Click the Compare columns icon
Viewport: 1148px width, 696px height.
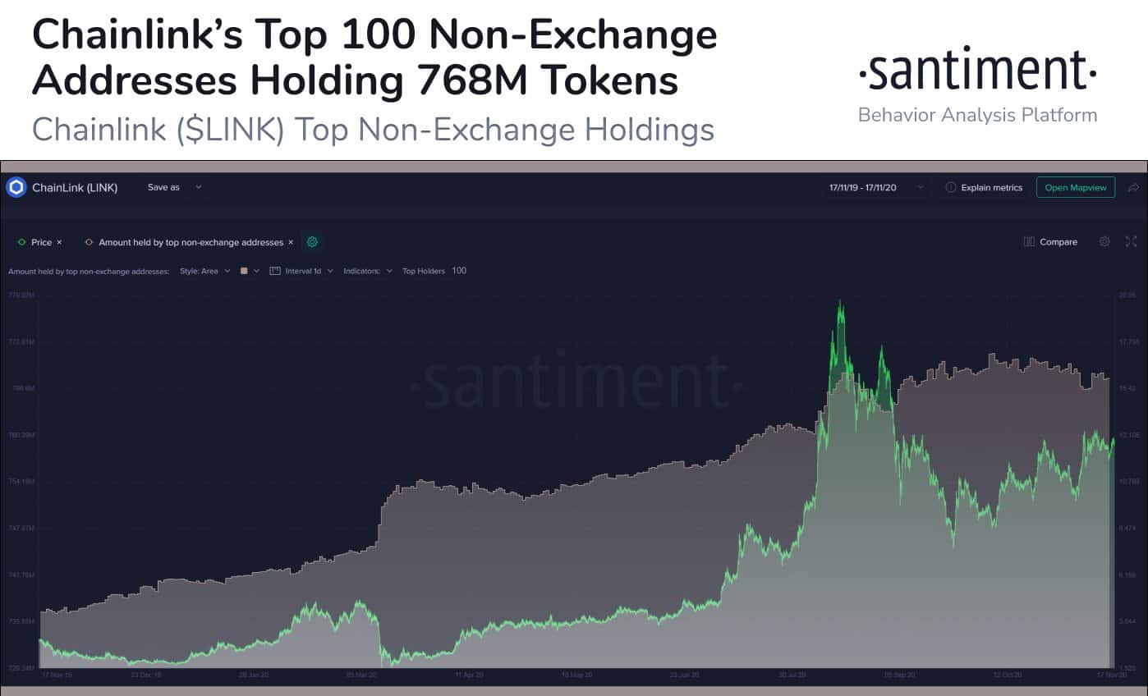(1029, 242)
